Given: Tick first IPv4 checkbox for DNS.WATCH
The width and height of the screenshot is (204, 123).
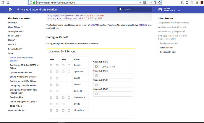Looking at the screenshot, I should (51, 98).
